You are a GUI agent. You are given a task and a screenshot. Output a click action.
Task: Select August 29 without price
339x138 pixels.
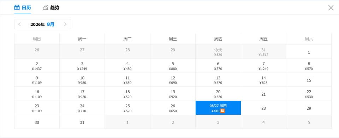[309, 108]
